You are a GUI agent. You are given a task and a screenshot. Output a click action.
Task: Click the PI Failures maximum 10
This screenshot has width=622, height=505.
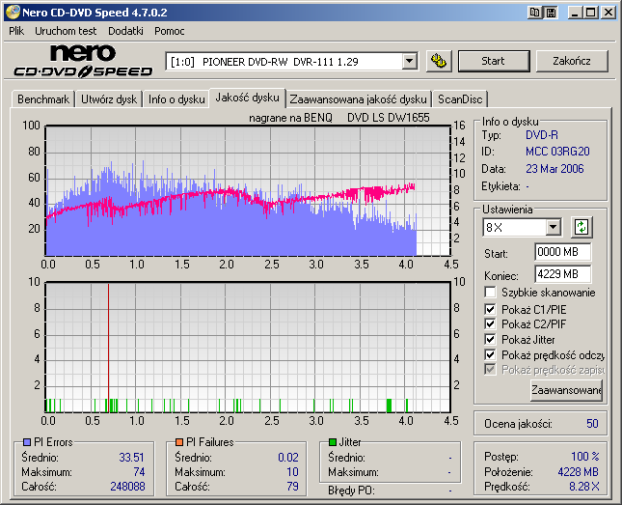(292, 472)
